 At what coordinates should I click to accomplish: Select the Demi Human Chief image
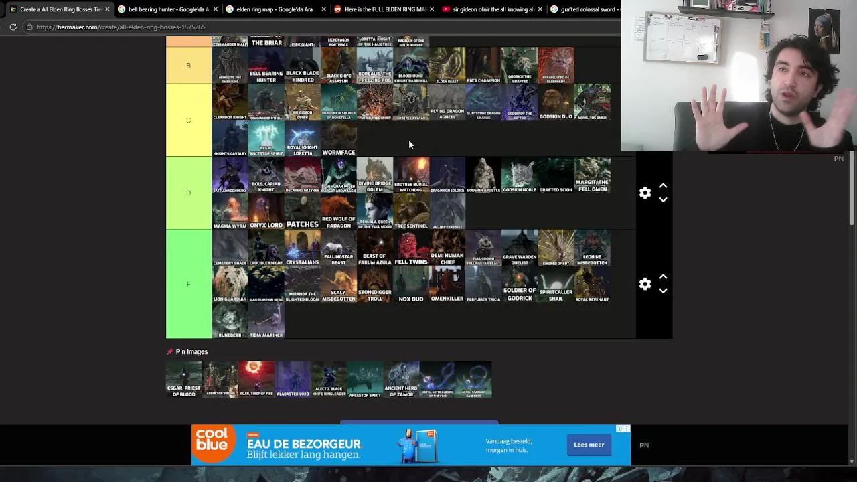click(447, 248)
